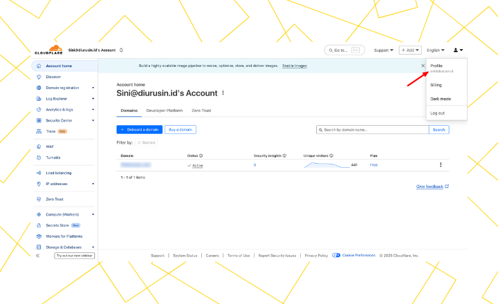
Task: Click the Cloudflare logo
Action: click(x=48, y=50)
